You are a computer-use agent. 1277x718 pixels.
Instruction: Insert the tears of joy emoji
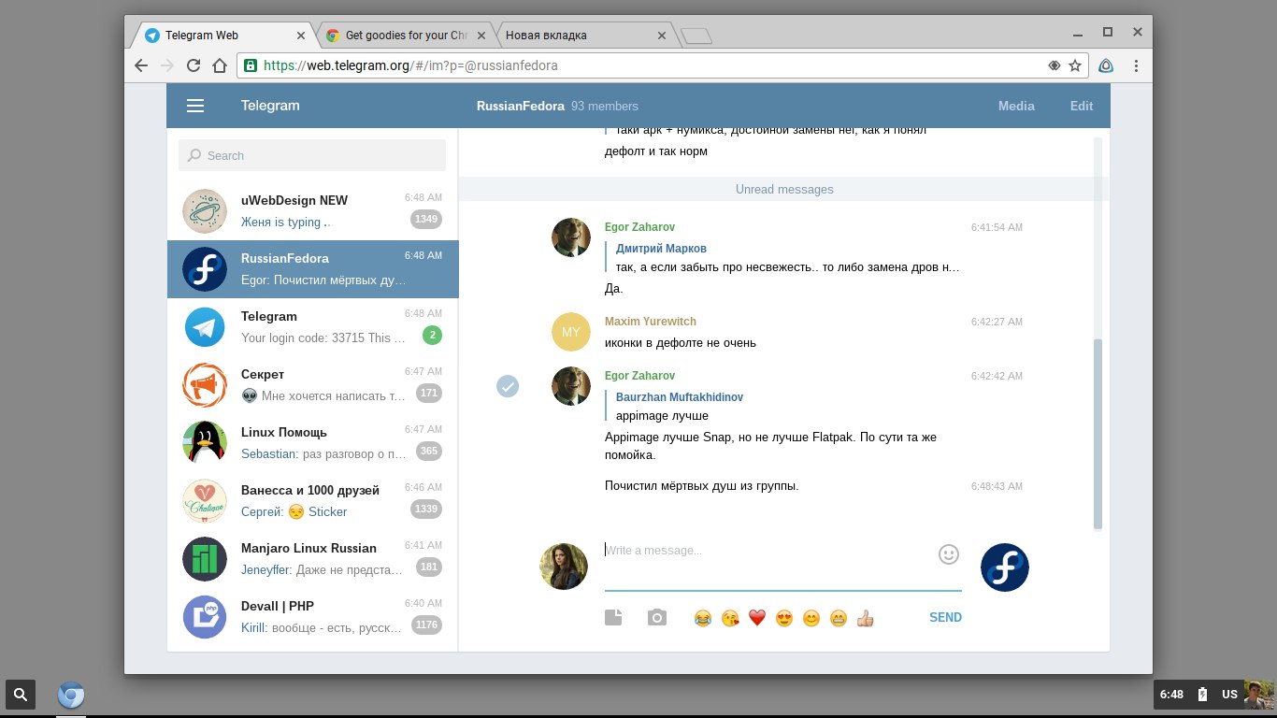click(x=703, y=618)
